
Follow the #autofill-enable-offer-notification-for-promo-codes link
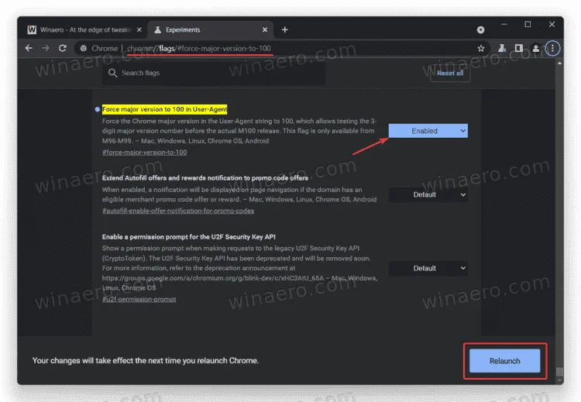coord(178,211)
